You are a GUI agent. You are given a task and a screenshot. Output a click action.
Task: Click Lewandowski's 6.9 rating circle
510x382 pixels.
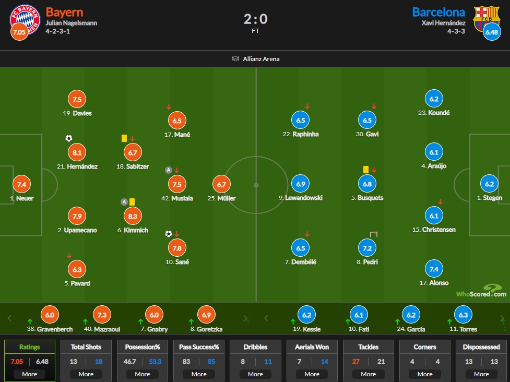pos(301,184)
